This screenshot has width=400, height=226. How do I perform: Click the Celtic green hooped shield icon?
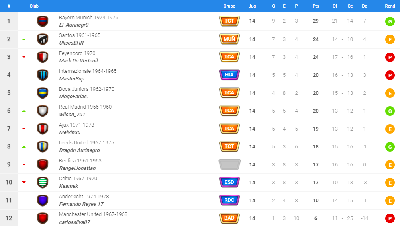click(x=43, y=182)
